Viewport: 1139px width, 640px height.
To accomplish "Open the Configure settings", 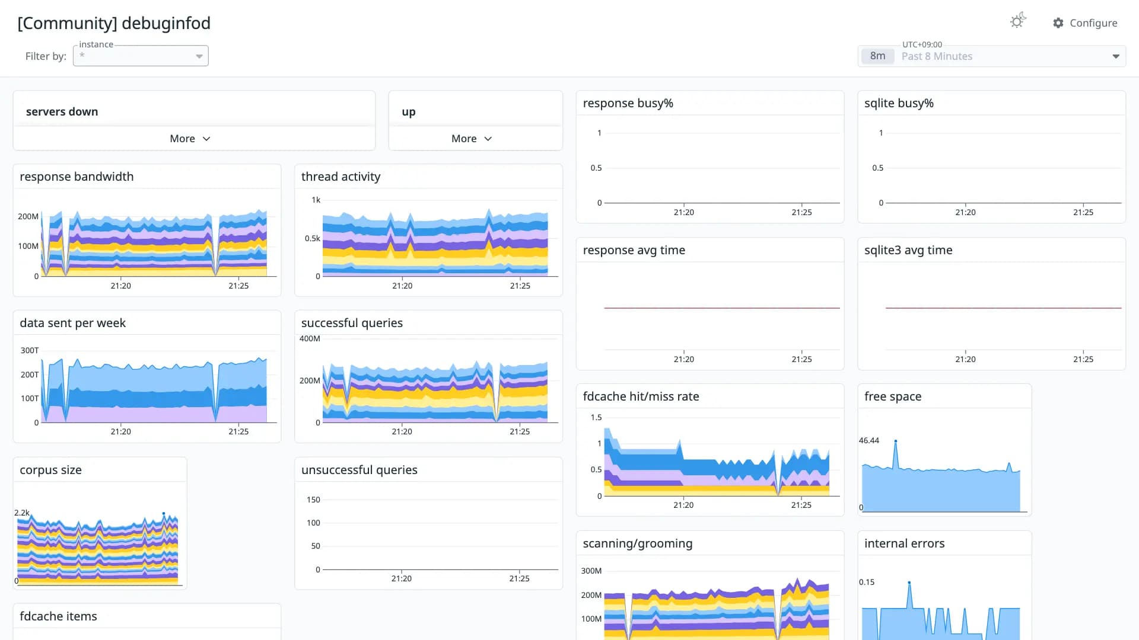I will 1085,23.
